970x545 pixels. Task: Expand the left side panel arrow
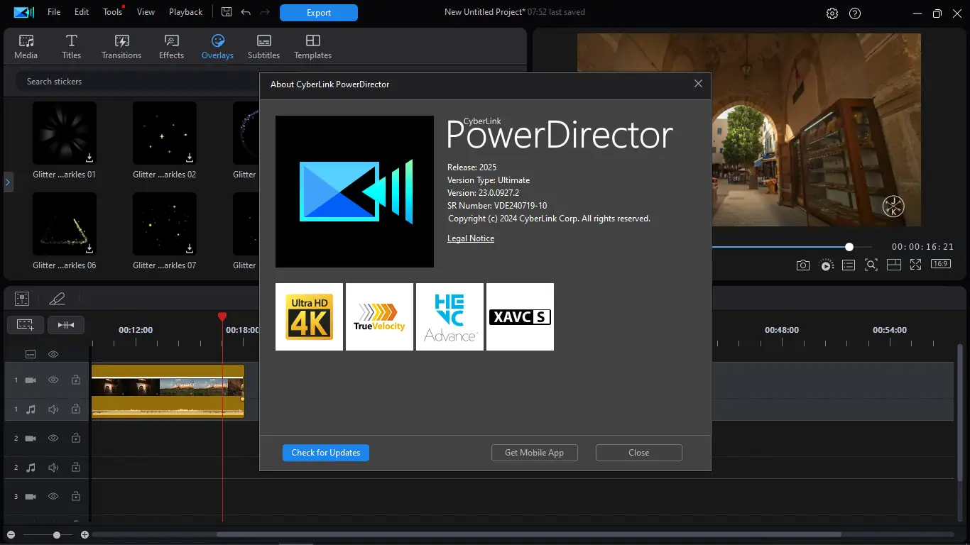pos(8,182)
